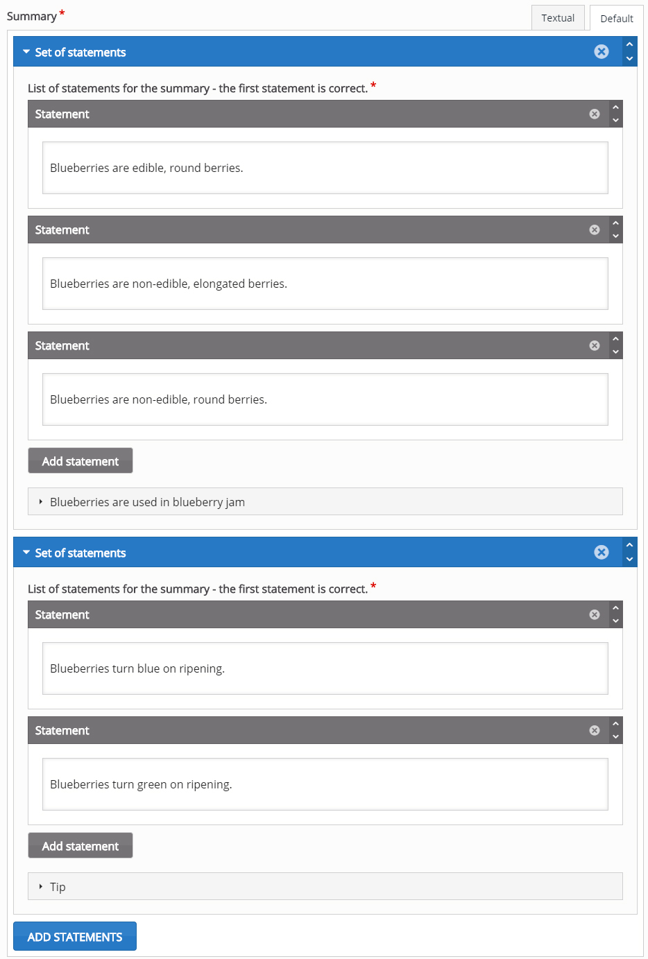Move first Set of statements down
648x959 pixels.
coord(629,59)
